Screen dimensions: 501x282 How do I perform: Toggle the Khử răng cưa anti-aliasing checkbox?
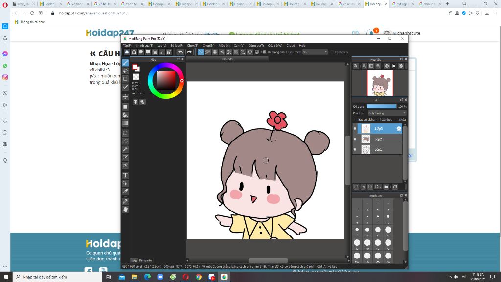[265, 52]
